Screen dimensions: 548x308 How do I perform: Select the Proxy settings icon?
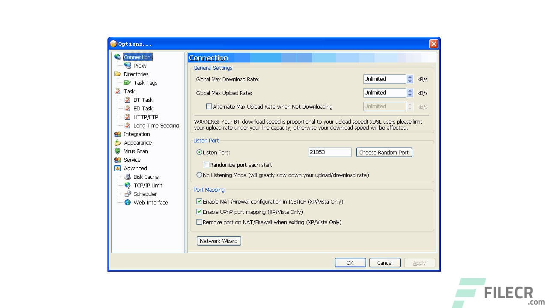point(128,65)
